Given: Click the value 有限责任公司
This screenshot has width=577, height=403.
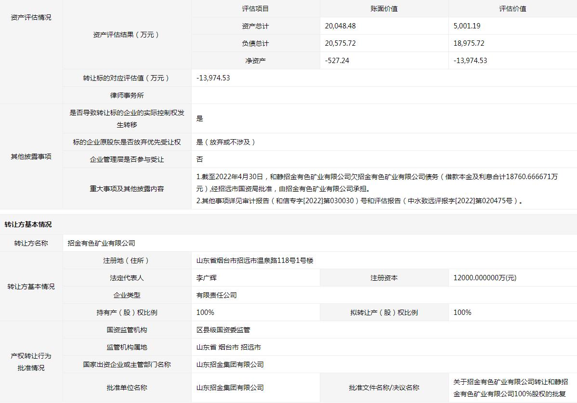Looking at the screenshot, I should coord(216,295).
